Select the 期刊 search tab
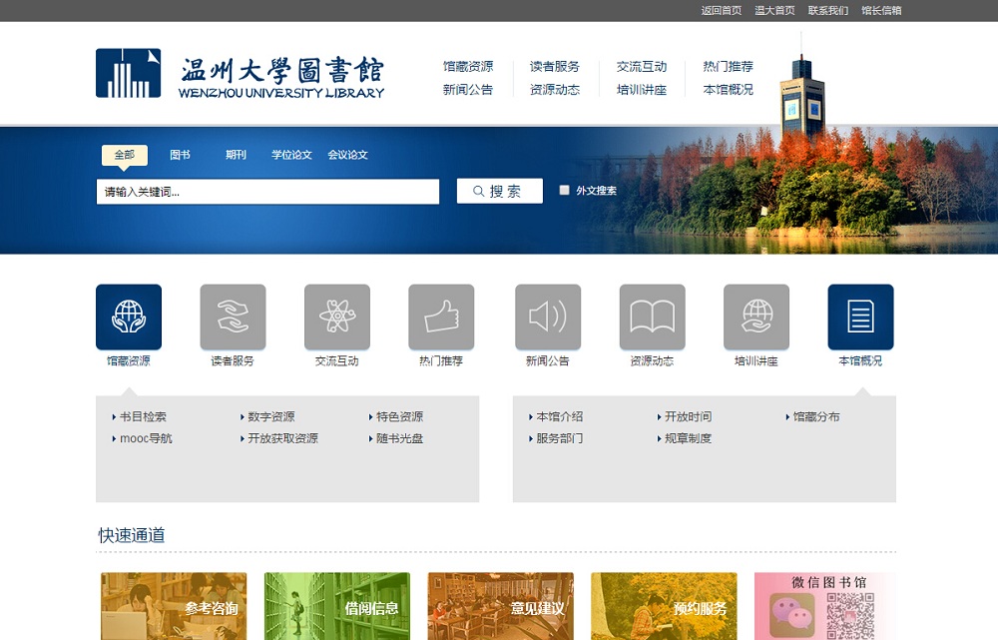The image size is (998, 640). coord(236,155)
